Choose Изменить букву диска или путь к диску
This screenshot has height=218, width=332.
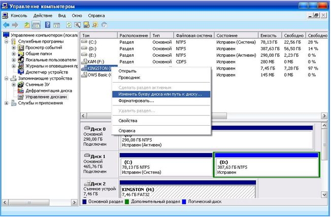pyautogui.click(x=160, y=94)
